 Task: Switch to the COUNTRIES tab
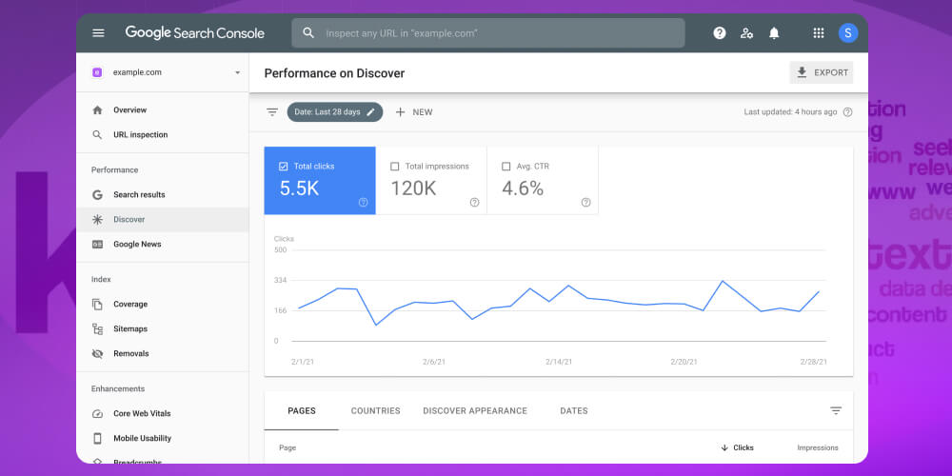tap(376, 411)
